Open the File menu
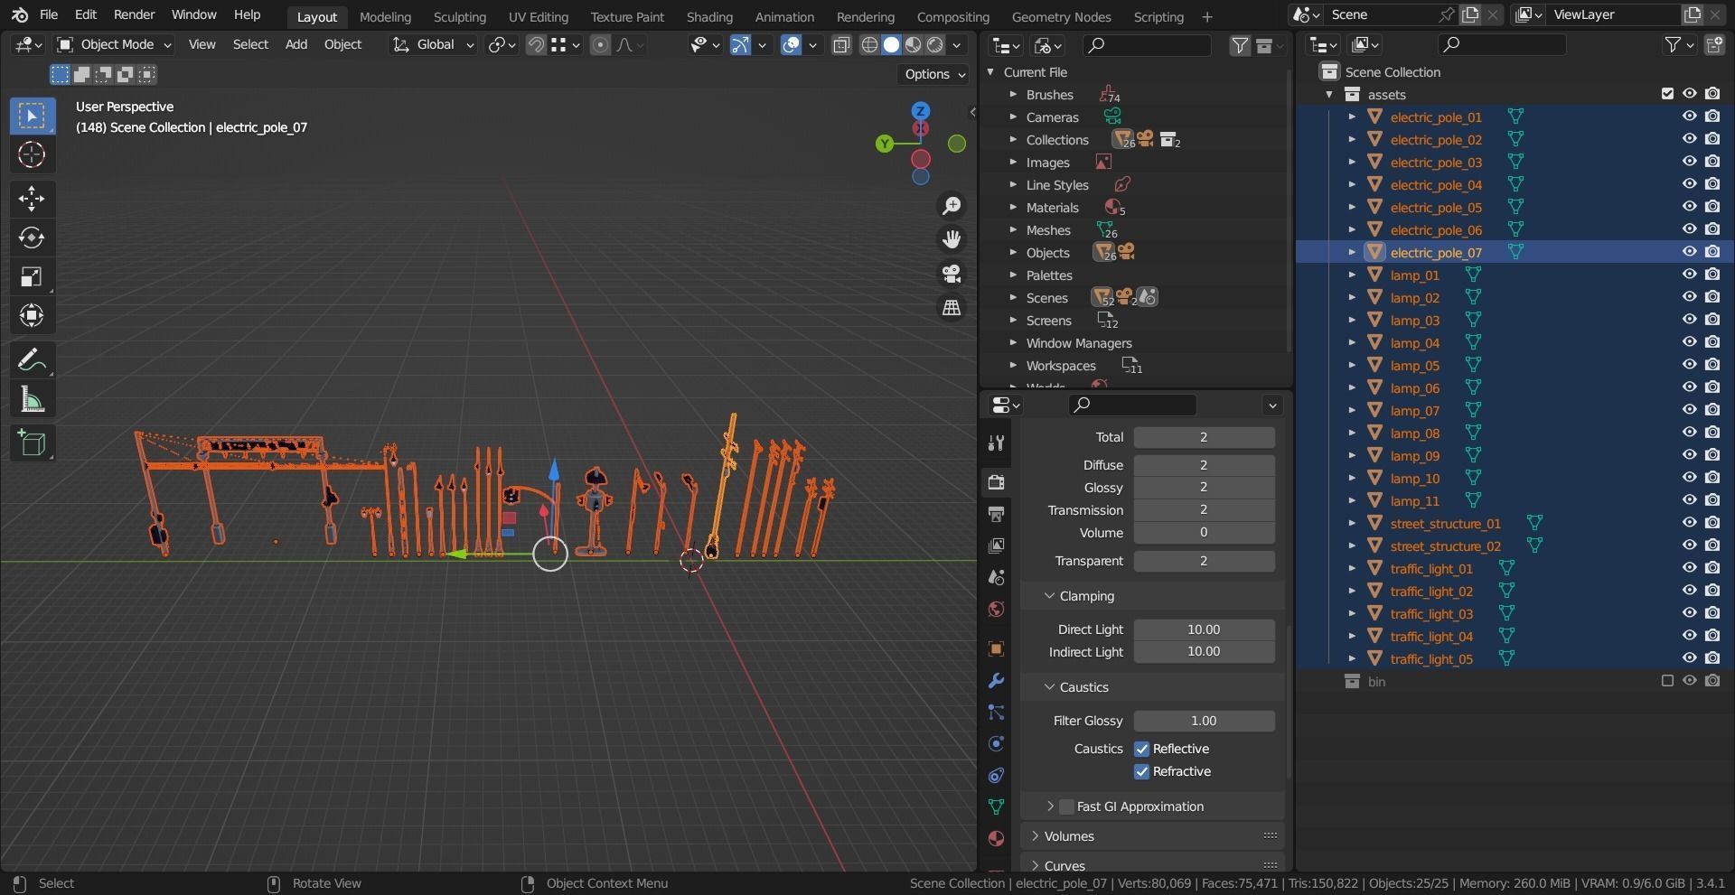The height and width of the screenshot is (895, 1735). pos(49,15)
